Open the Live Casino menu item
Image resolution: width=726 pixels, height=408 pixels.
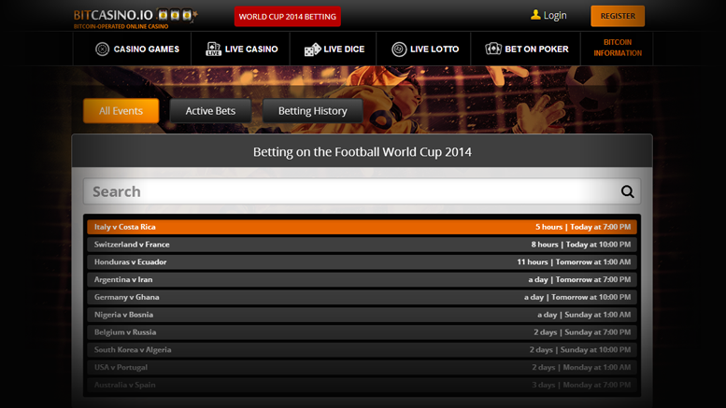pyautogui.click(x=241, y=49)
